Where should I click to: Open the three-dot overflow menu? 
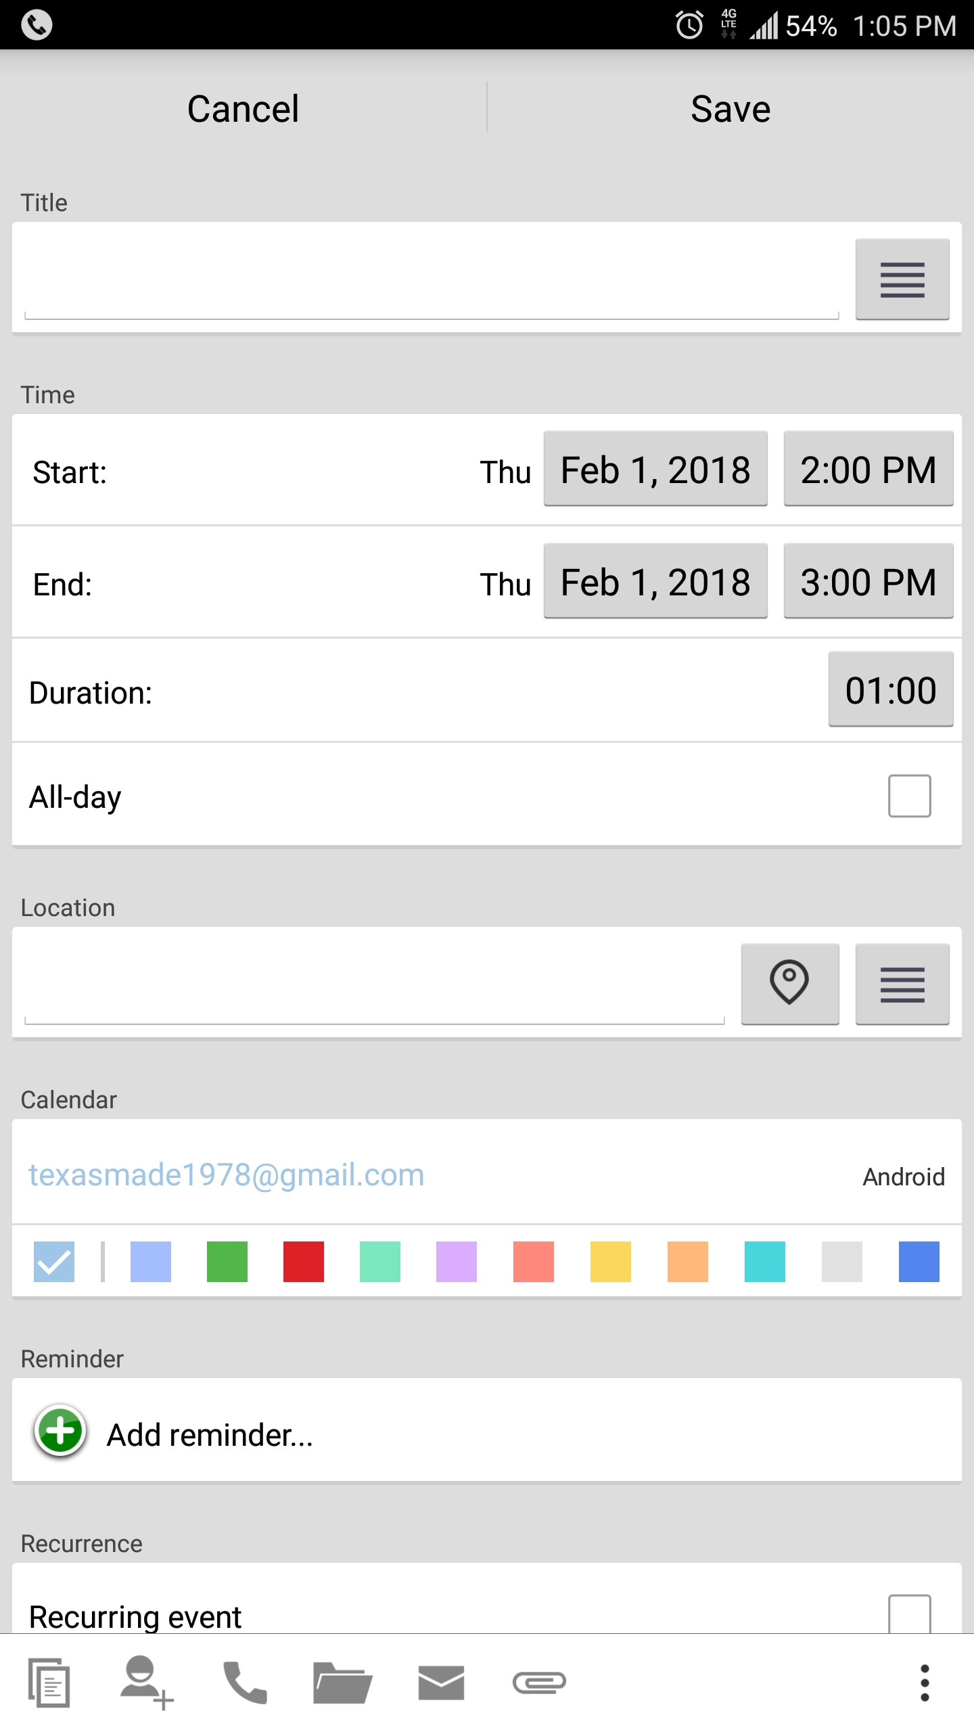coord(924,1683)
